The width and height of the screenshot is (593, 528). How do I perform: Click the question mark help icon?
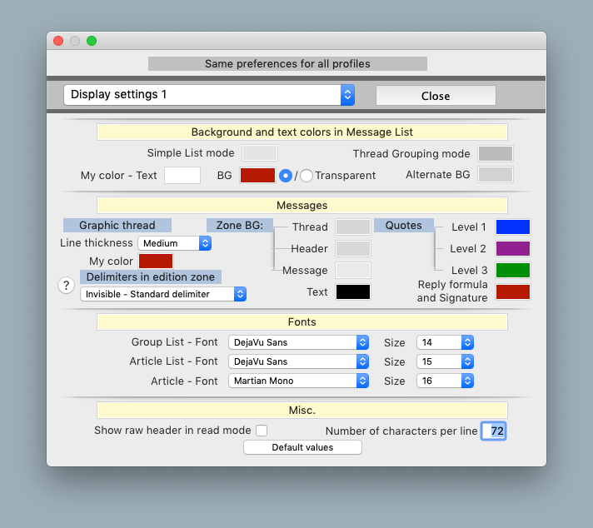pyautogui.click(x=66, y=286)
